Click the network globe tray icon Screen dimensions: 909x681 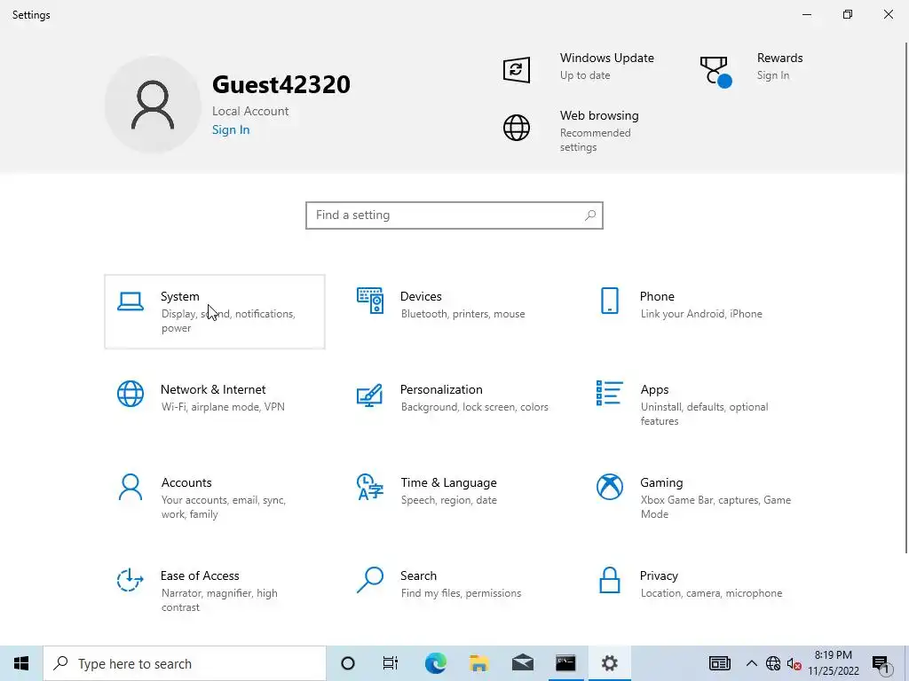tap(773, 663)
